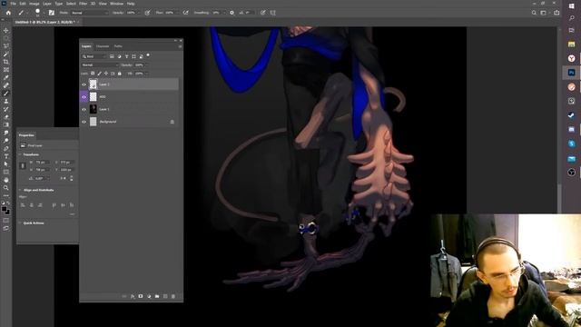Click the foreground color swatch
This screenshot has width=581, height=327.
click(4, 209)
